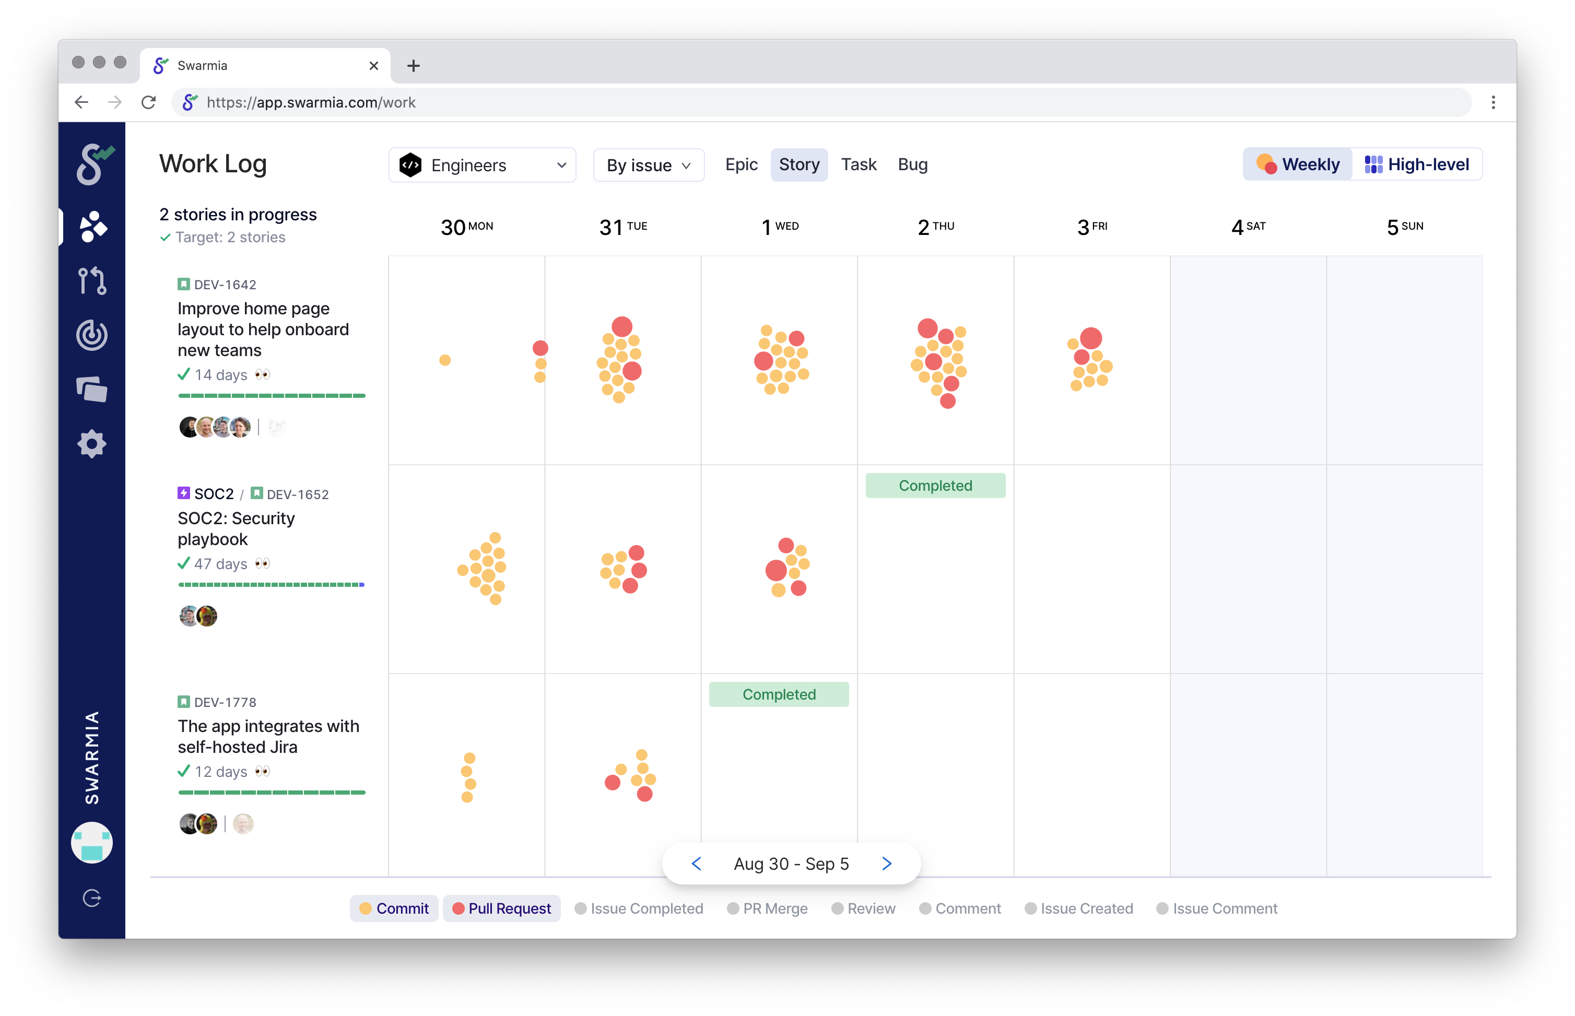The width and height of the screenshot is (1575, 1016).
Task: Open the radar insights sidebar icon
Action: pos(92,335)
